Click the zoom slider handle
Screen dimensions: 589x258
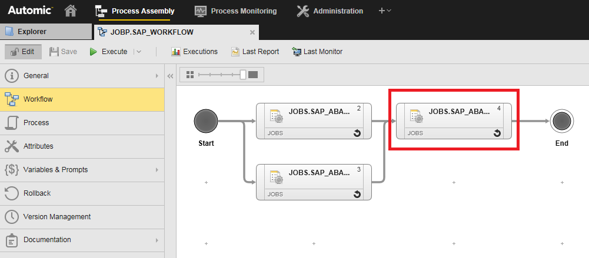pyautogui.click(x=242, y=75)
